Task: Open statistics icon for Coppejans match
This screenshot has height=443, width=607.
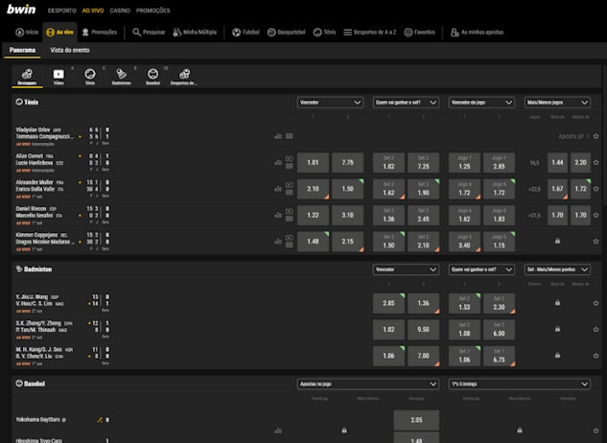Action: click(x=278, y=242)
